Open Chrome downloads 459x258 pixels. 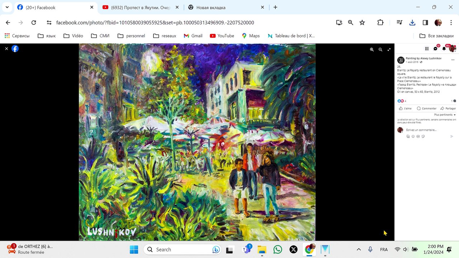coord(412,23)
